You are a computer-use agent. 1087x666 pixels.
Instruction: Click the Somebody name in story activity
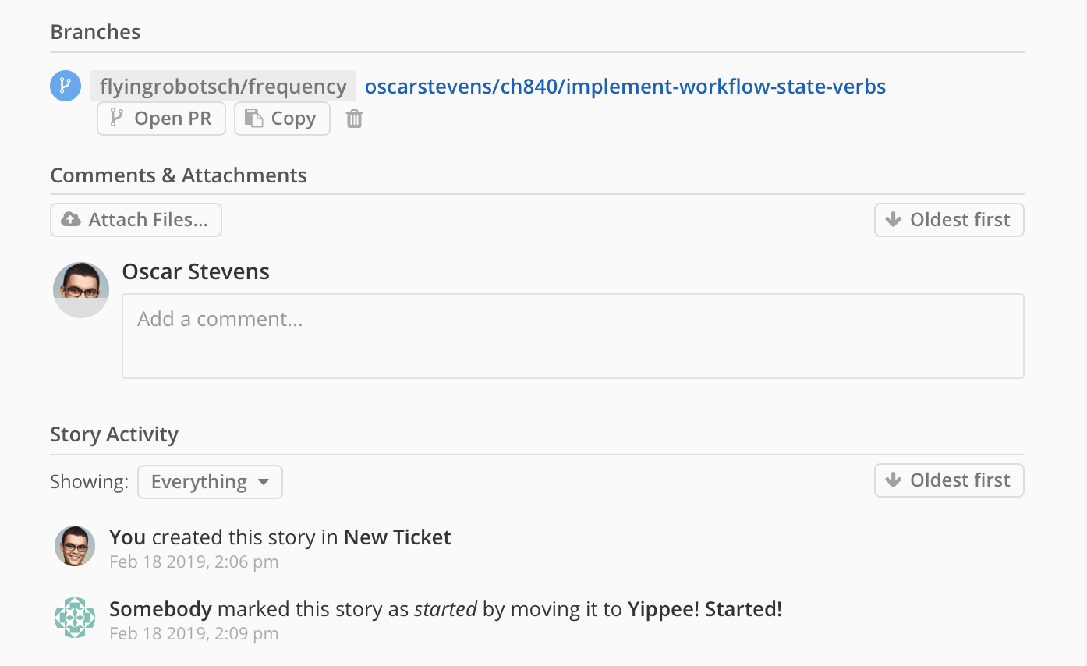(x=161, y=609)
